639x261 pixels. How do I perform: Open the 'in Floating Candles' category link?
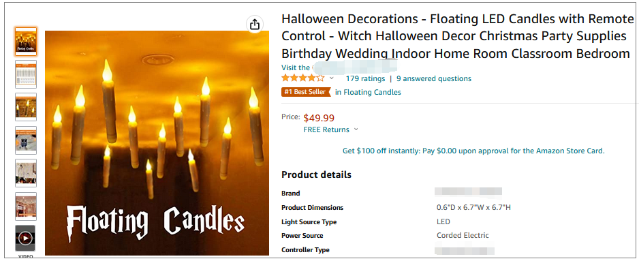[x=368, y=92]
